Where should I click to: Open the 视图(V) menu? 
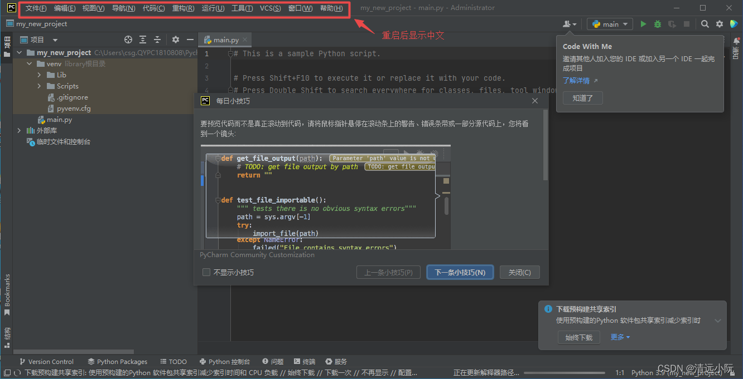click(x=93, y=8)
